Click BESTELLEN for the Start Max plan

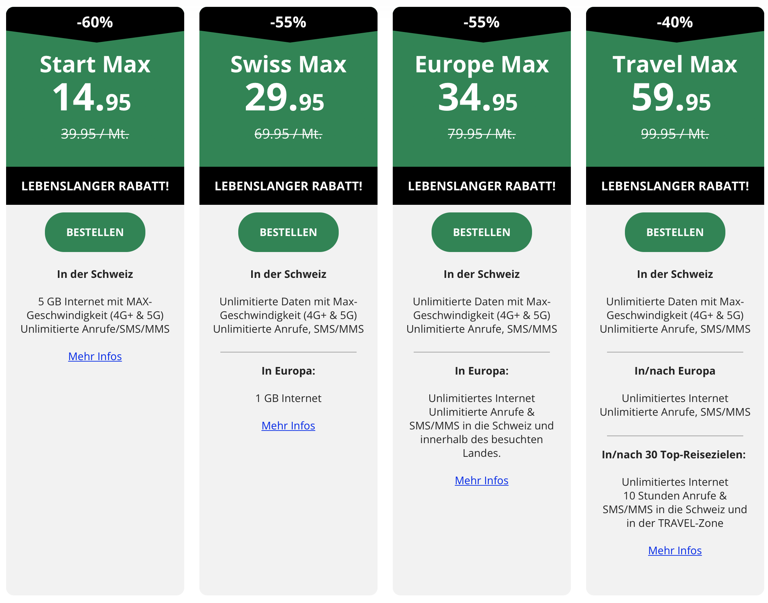coord(95,232)
